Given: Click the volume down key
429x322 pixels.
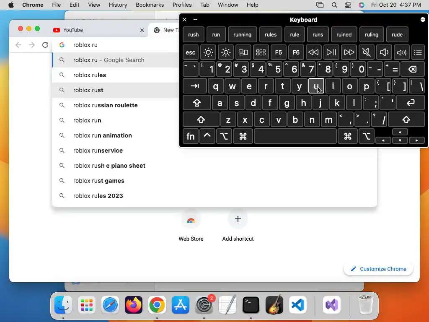Looking at the screenshot, I should [x=384, y=52].
